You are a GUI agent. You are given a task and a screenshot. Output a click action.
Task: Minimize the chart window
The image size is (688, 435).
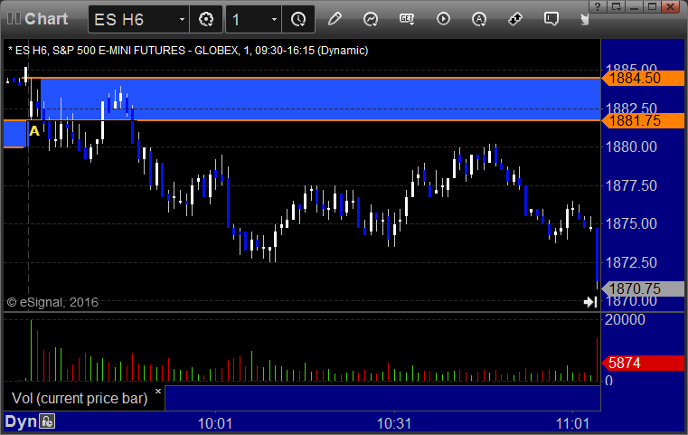point(634,6)
